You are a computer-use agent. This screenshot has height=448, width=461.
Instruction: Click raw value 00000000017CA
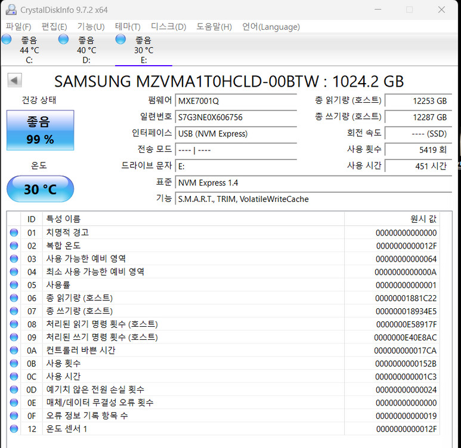click(405, 351)
